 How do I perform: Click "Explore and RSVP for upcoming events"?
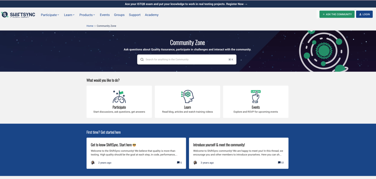[256, 112]
